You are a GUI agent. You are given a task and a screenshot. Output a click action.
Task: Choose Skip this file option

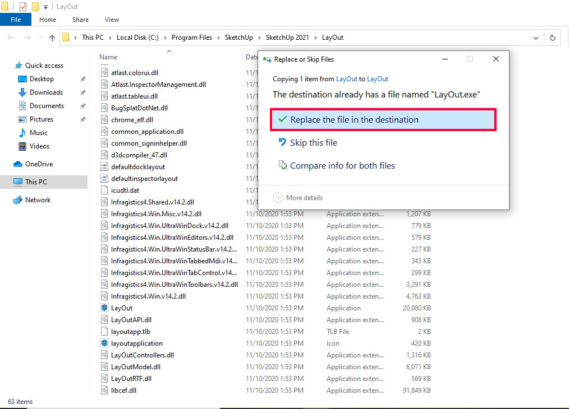coord(313,143)
